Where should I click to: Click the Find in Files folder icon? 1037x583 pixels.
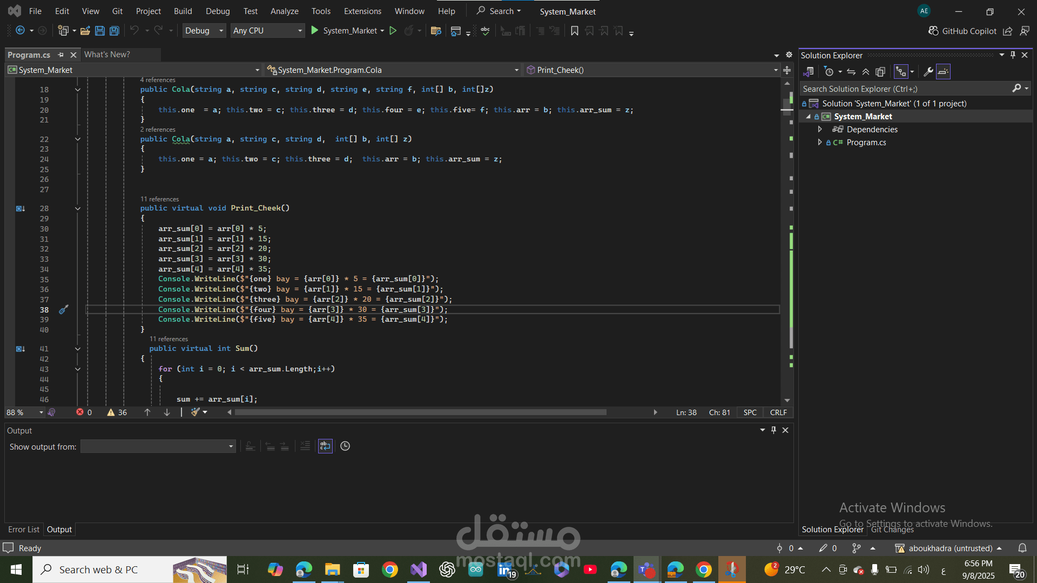436,31
